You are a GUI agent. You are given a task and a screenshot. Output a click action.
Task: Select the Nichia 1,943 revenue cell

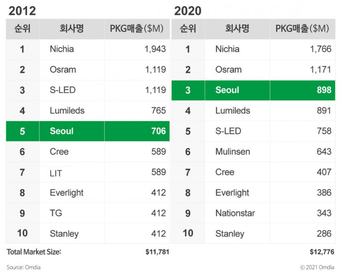155,49
